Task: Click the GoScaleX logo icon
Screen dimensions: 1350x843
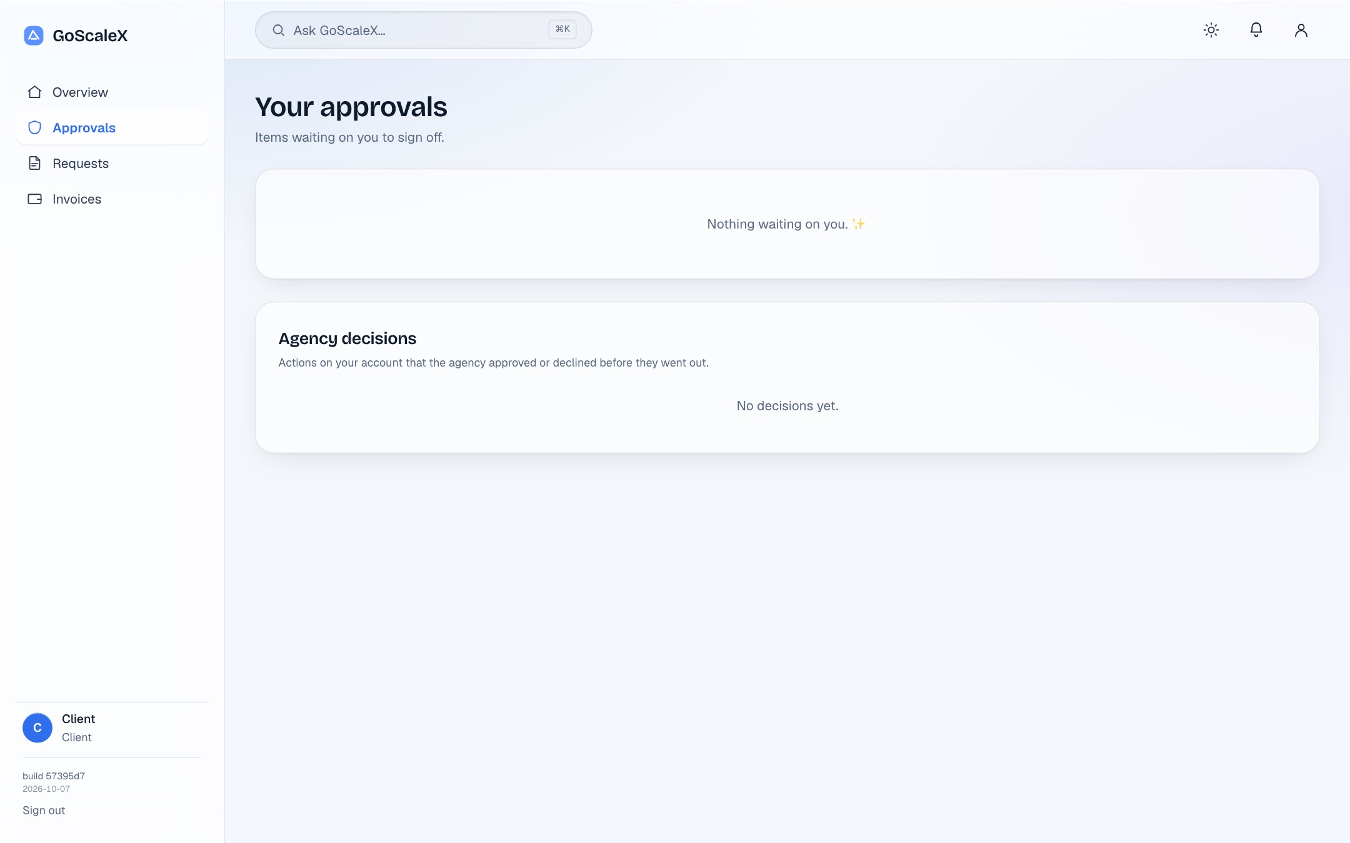Action: (x=34, y=36)
